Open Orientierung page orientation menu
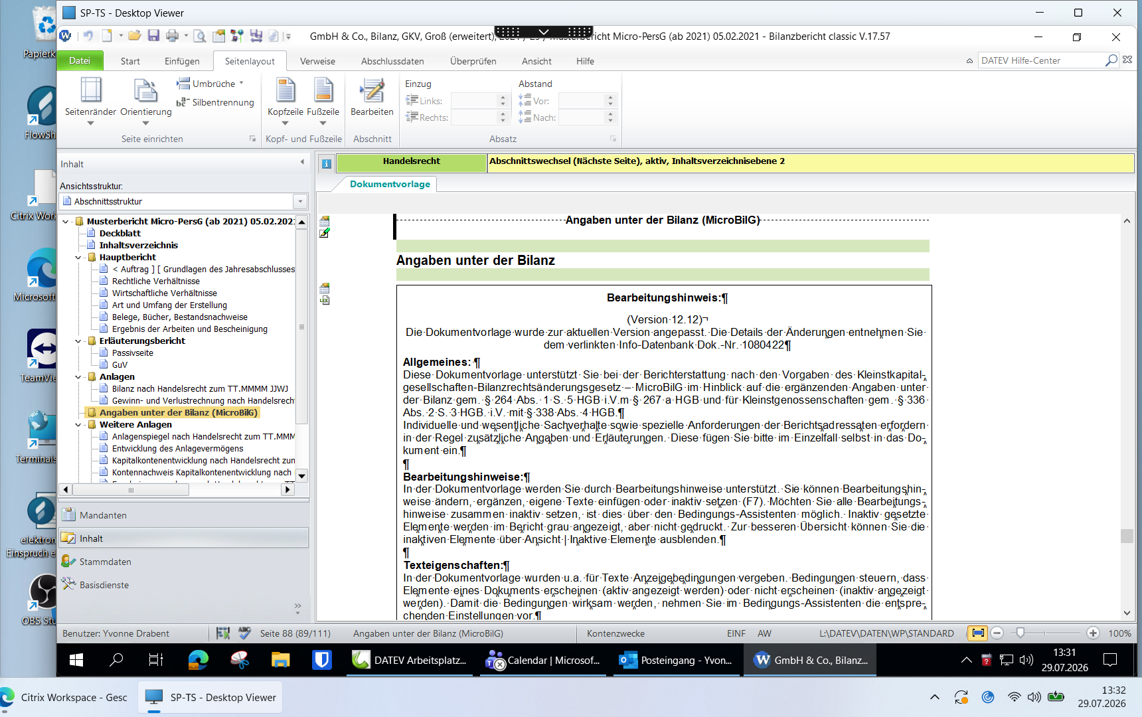The height and width of the screenshot is (717, 1142). click(x=145, y=100)
